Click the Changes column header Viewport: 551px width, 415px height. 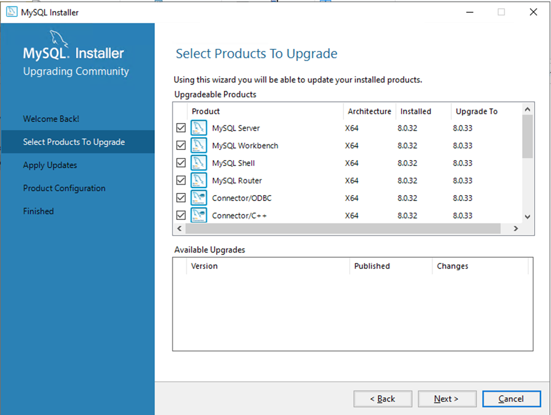(480, 266)
